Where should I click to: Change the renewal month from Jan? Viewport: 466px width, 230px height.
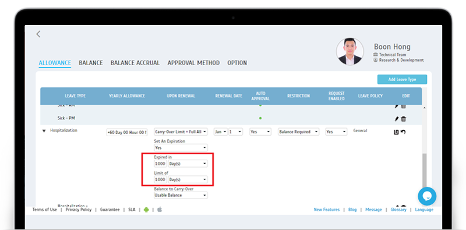(x=221, y=132)
